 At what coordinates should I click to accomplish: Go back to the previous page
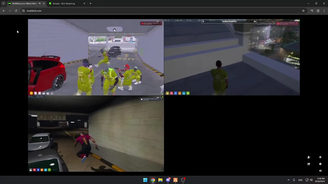pos(4,11)
